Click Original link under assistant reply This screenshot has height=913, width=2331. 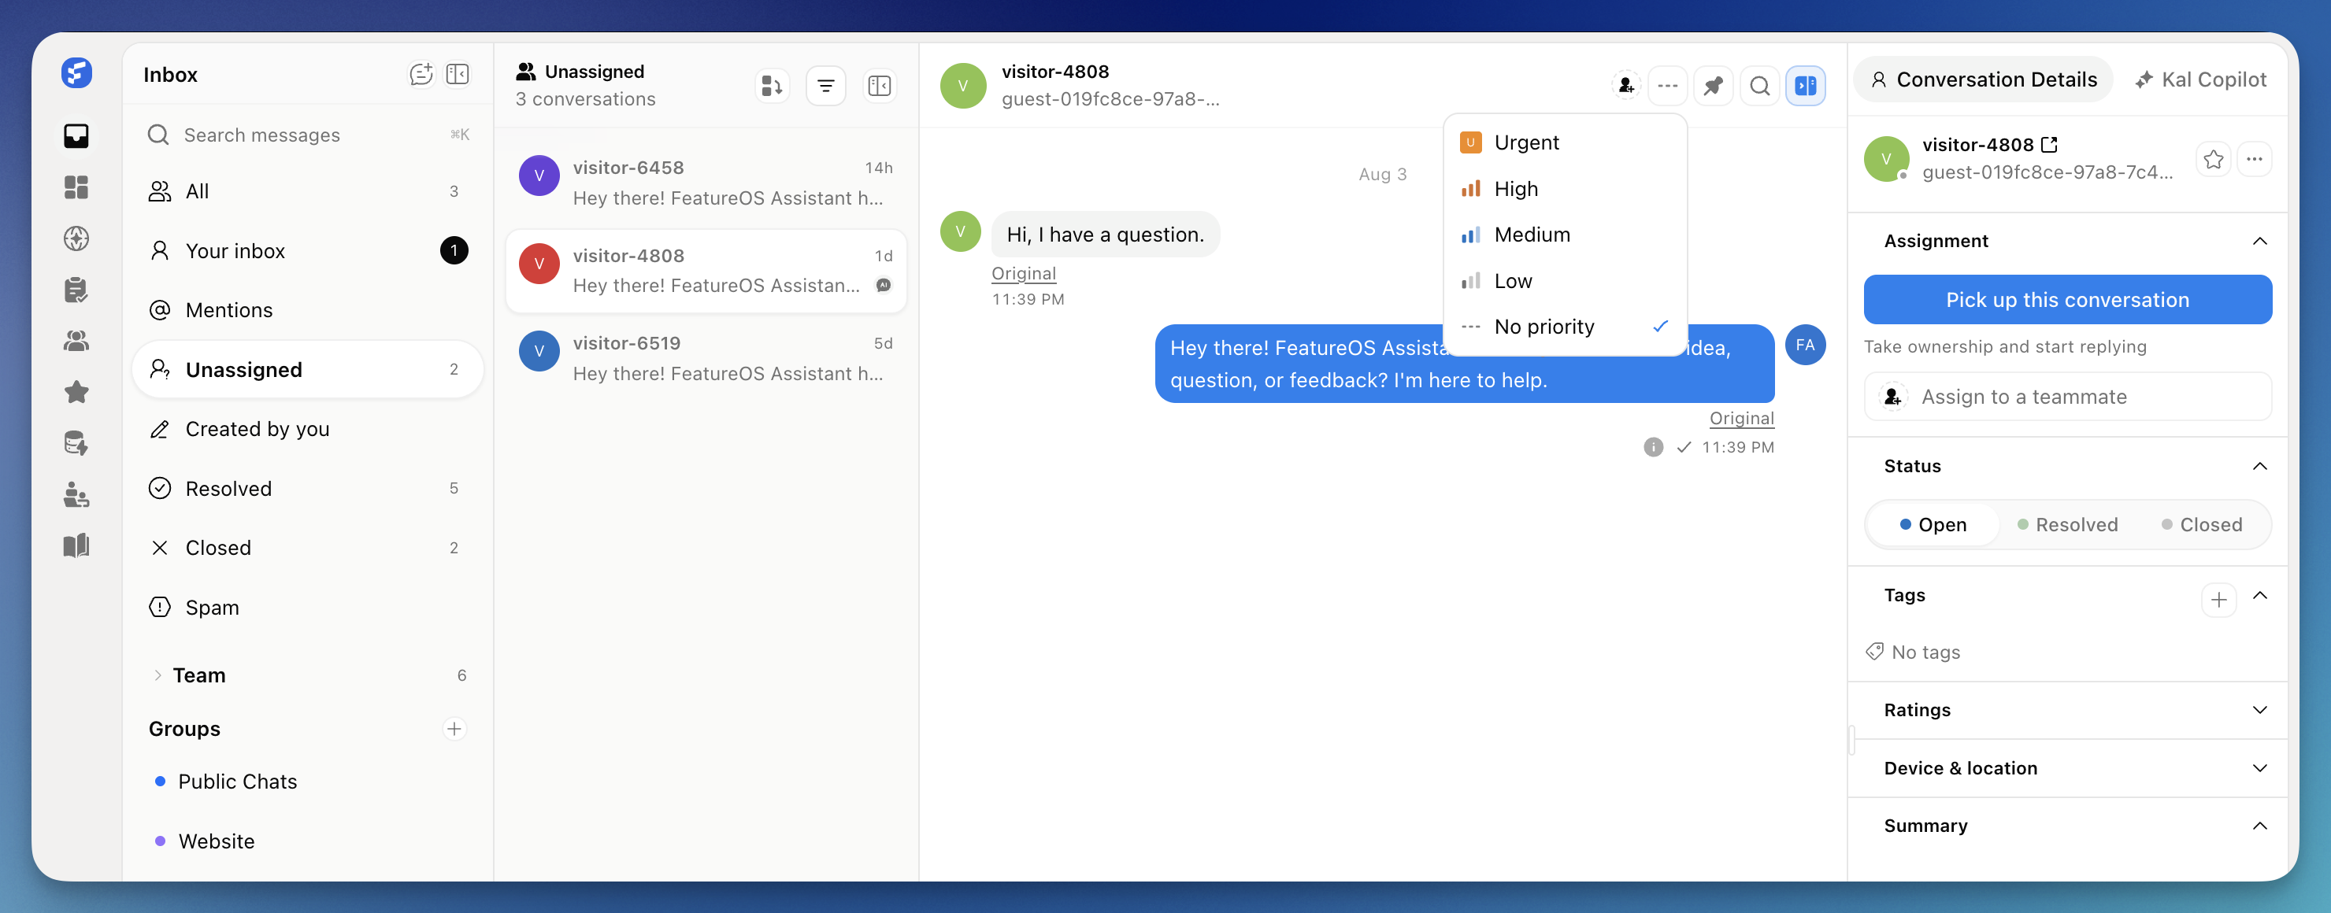[x=1741, y=419]
